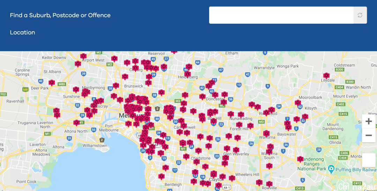Open the single camera marker below Wantirna South

pyautogui.click(x=269, y=166)
